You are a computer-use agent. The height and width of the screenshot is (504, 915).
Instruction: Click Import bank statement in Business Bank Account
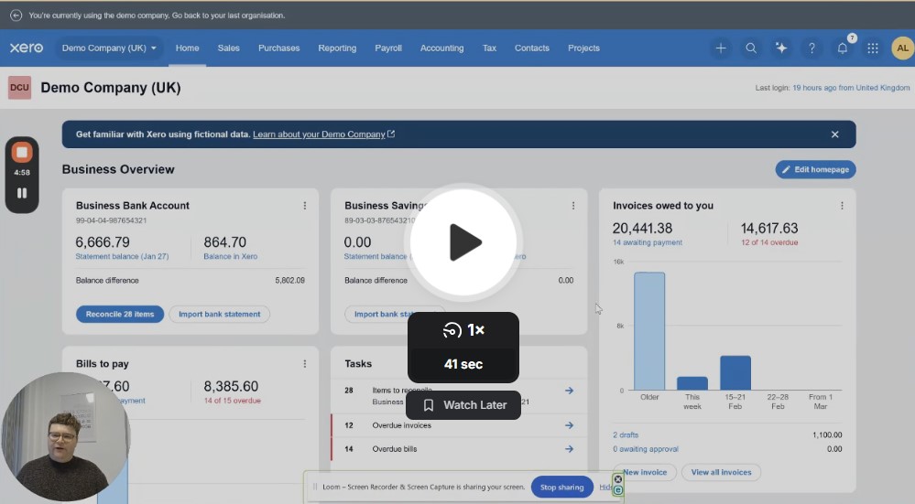220,314
